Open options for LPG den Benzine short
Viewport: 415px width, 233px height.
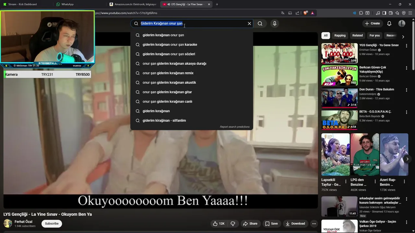pyautogui.click(x=375, y=182)
